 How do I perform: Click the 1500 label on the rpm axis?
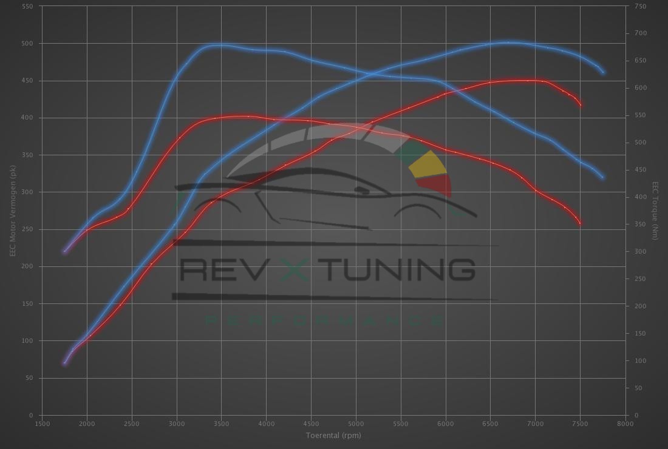point(42,424)
